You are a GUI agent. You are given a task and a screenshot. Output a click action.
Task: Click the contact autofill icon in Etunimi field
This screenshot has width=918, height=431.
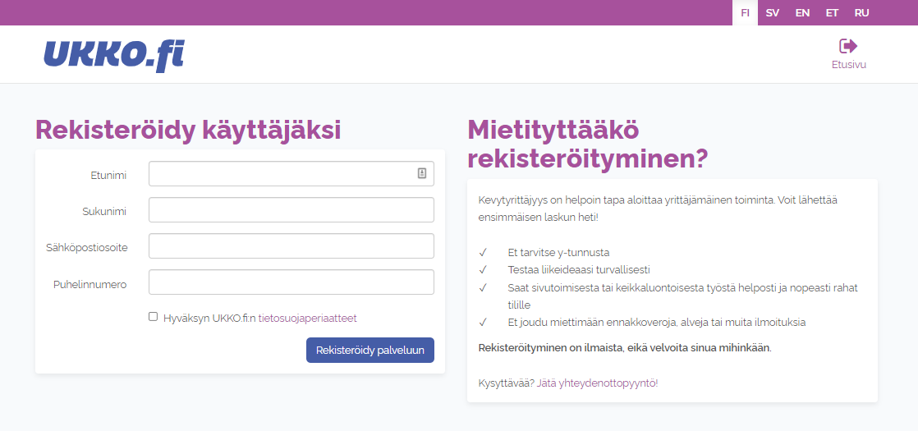422,173
